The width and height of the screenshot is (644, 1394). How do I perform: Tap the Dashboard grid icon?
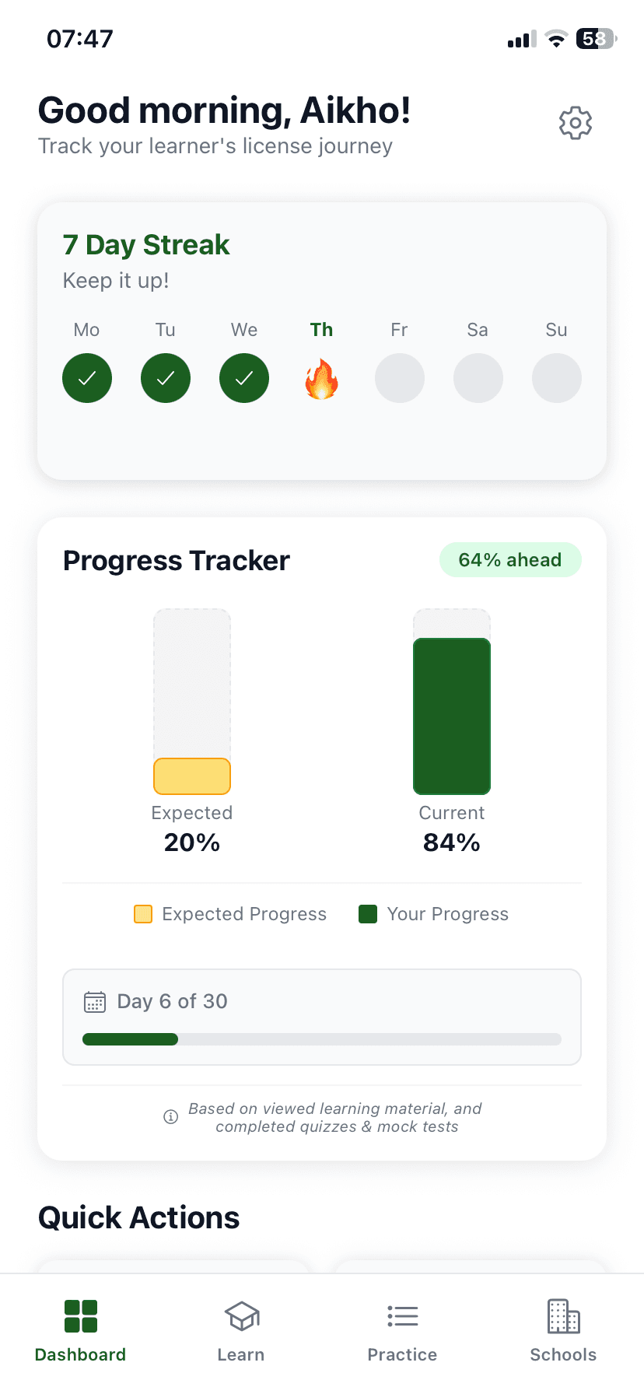(x=81, y=1316)
